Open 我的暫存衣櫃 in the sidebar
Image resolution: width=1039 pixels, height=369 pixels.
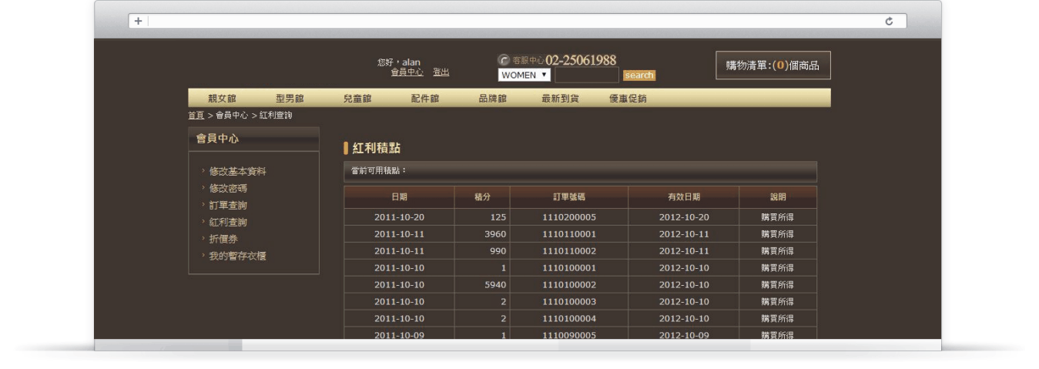click(237, 256)
